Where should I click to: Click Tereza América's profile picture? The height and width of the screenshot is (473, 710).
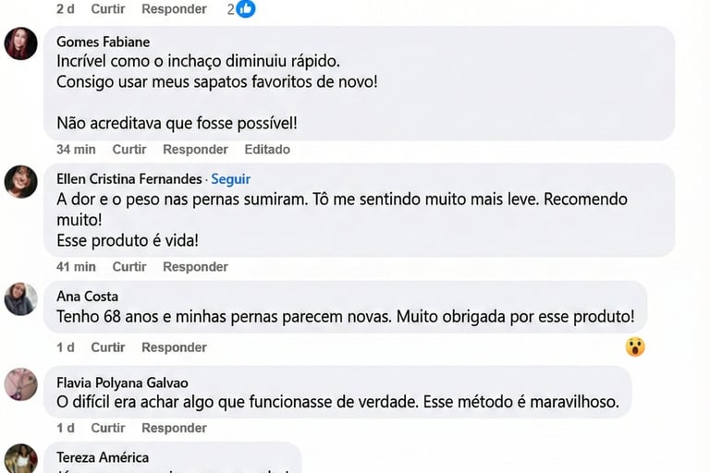21,459
